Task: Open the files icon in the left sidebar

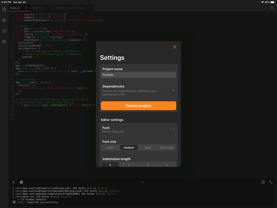Action: [4, 10]
